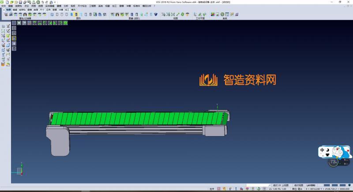Screen dimensions: 353x192
Task: Click the third blue swatch in status bar
Action: [x=343, y=185]
